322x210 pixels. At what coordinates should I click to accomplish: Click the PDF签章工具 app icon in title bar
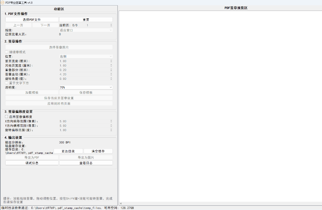point(2,2)
